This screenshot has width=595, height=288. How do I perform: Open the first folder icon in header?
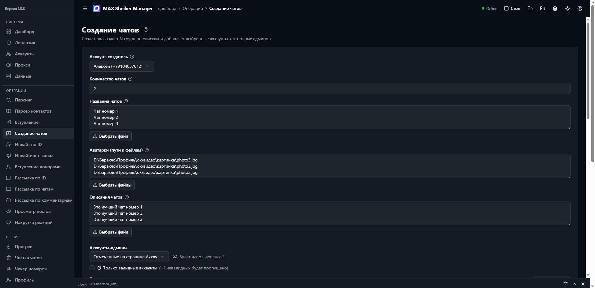pos(530,8)
